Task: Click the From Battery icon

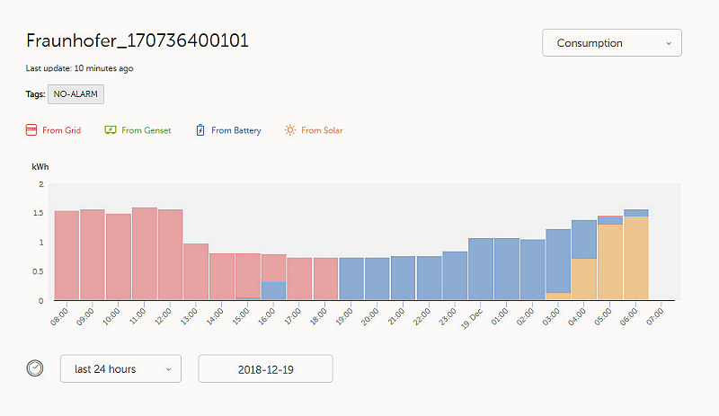Action: 200,130
